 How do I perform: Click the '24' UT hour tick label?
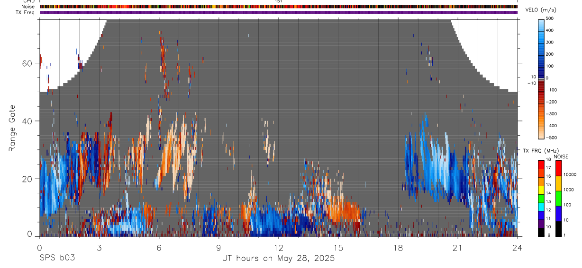pyautogui.click(x=518, y=247)
